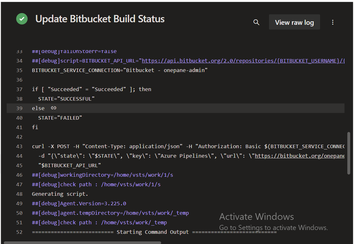Image resolution: width=354 pixels, height=244 pixels.
Task: Click the else keyword on line 39
Action: tap(38, 108)
